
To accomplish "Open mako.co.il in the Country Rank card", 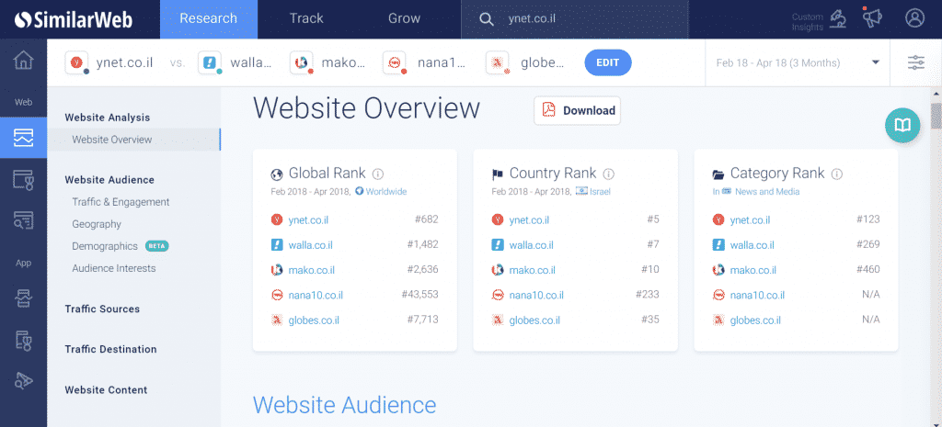I will click(533, 270).
